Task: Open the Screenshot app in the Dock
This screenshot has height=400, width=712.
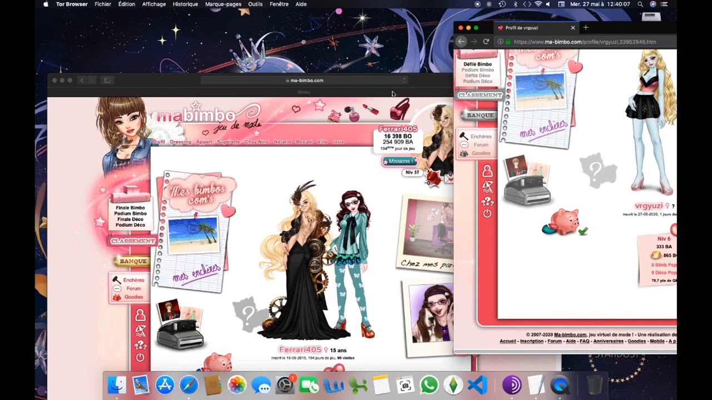Action: pos(405,385)
